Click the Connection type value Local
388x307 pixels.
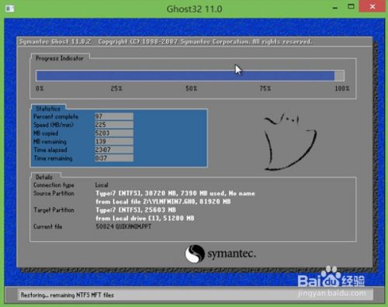point(102,185)
